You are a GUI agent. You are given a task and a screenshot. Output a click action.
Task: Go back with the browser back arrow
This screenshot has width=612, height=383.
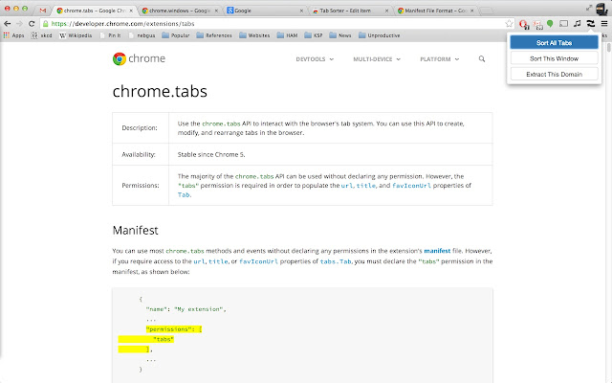pyautogui.click(x=7, y=24)
